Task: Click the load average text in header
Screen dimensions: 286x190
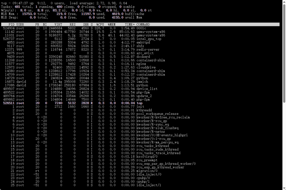Action: (98, 3)
